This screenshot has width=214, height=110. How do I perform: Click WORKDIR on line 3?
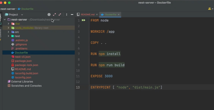click(x=98, y=32)
